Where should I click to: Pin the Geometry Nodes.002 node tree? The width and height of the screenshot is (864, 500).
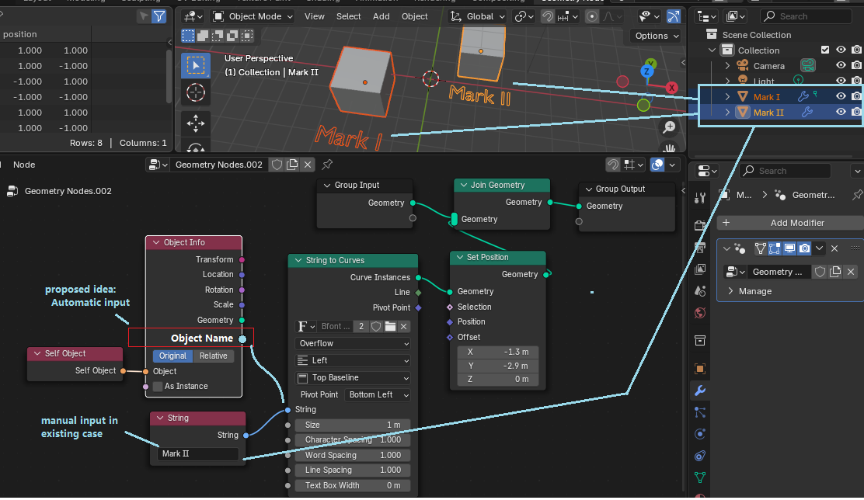click(327, 165)
